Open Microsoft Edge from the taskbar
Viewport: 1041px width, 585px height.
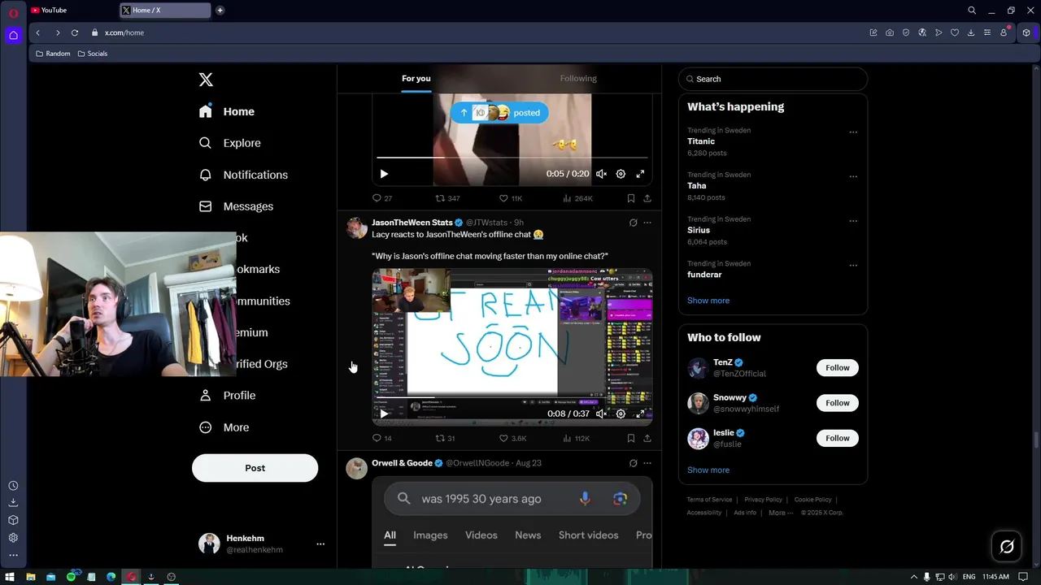(111, 577)
